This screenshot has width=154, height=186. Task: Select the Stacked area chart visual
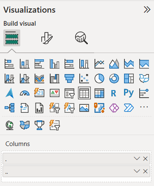click(x=129, y=64)
